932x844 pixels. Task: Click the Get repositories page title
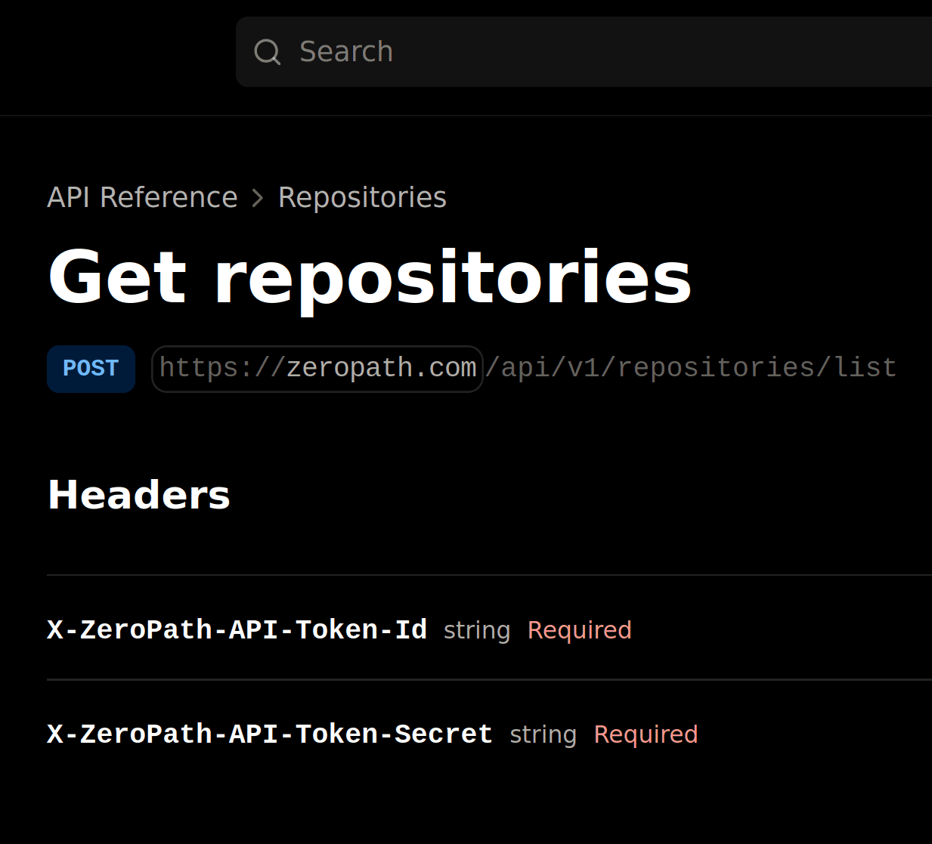[x=370, y=277]
